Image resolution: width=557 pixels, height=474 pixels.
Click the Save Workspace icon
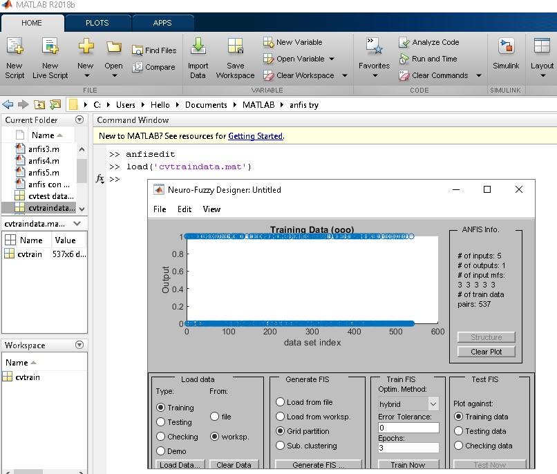point(235,46)
